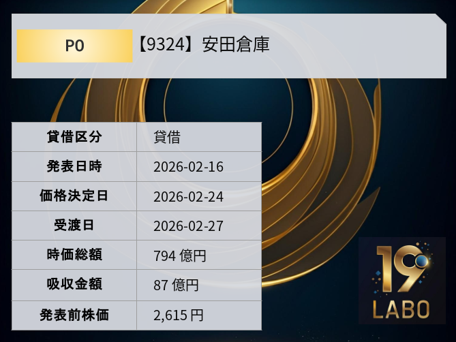Select the 【9324】安田倉庫 title text
Image resolution: width=456 pixels, height=342 pixels.
203,45
